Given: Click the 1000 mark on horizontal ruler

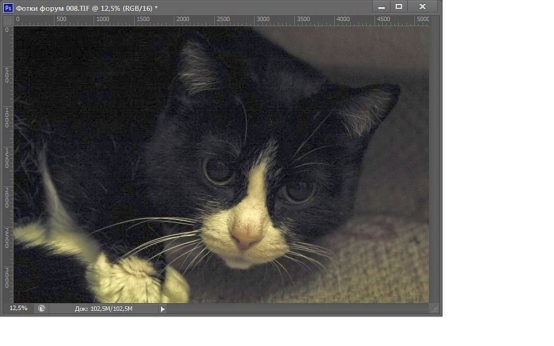Looking at the screenshot, I should pos(102,19).
